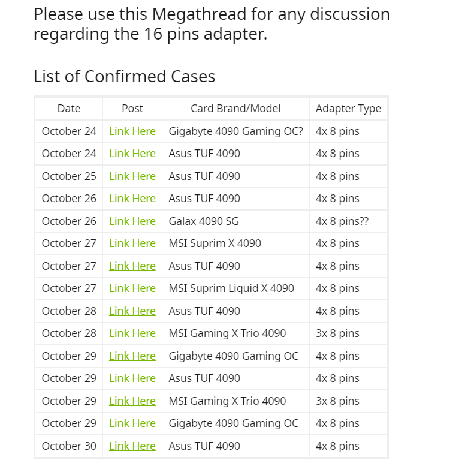The height and width of the screenshot is (460, 462).
Task: Open the October 30 Asus TUF 4090 link
Action: click(x=132, y=446)
